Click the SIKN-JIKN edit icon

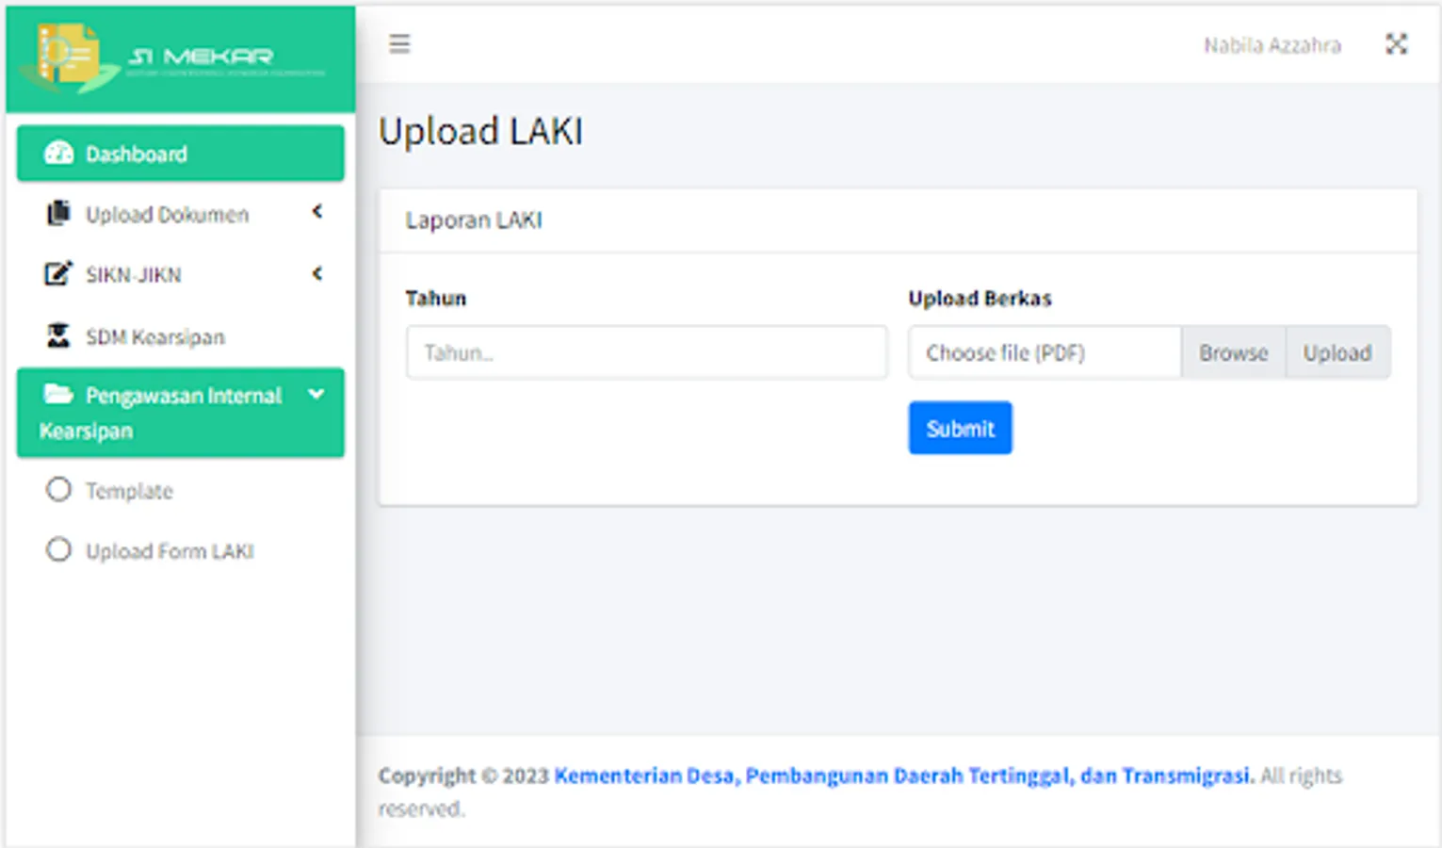click(58, 274)
